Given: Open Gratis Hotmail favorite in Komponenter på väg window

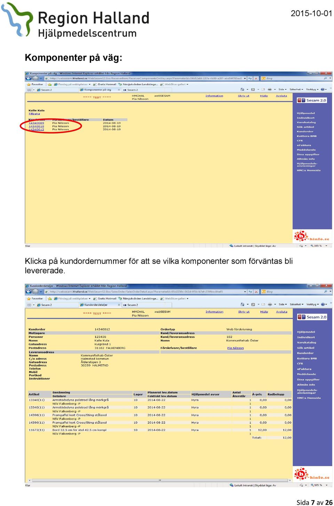Looking at the screenshot, I should [x=104, y=84].
